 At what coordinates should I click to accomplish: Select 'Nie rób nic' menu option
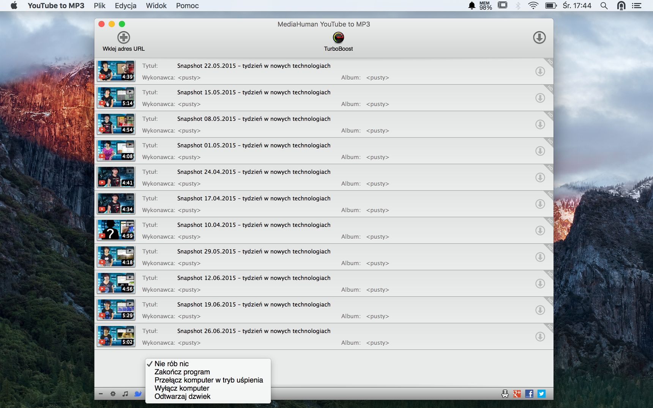point(208,364)
